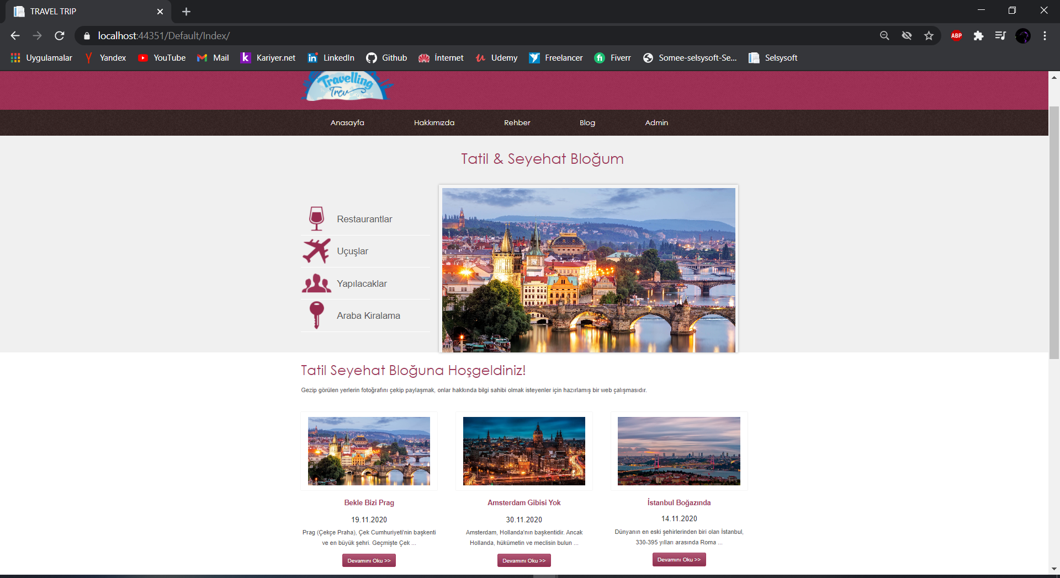Open the Amsterdam Gibisi Yok post
Viewport: 1060px width, 578px height.
[523, 502]
